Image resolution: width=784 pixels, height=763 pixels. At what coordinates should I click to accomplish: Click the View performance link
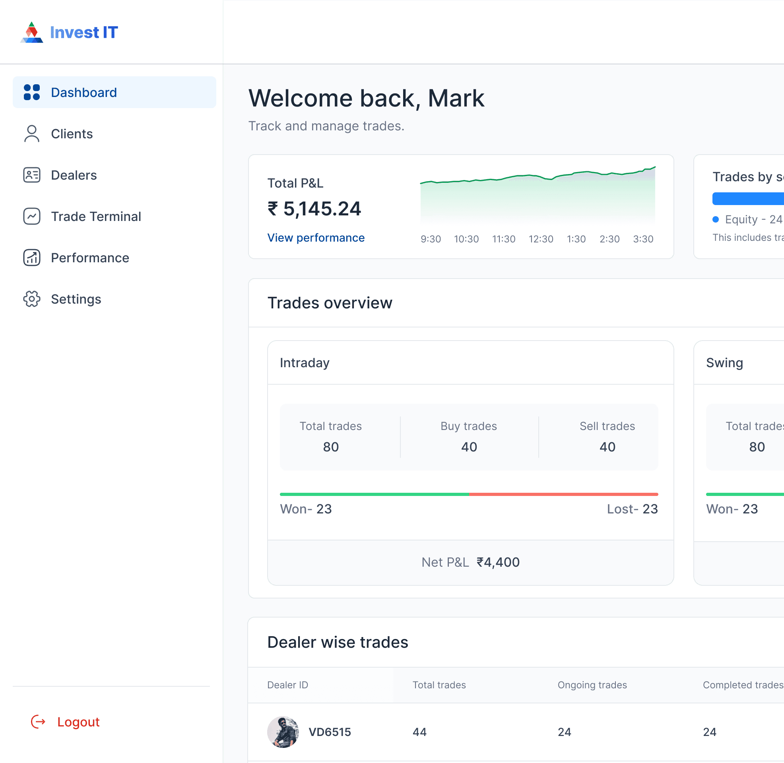tap(316, 238)
